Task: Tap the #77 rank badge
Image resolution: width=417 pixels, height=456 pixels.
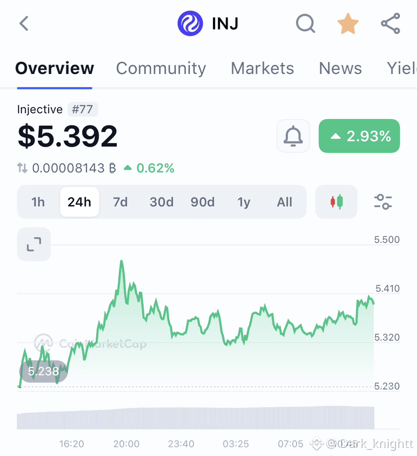Action: [x=83, y=110]
